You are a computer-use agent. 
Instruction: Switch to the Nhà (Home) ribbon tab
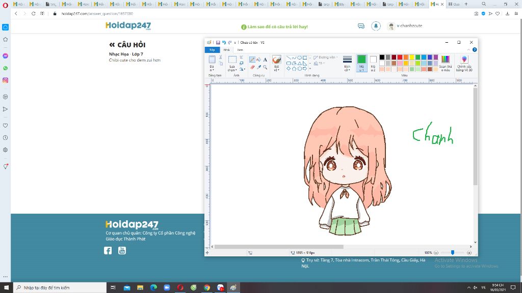[226, 50]
